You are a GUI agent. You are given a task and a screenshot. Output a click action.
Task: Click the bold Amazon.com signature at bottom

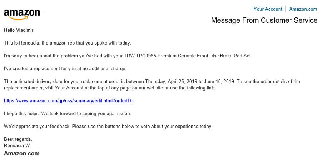(x=22, y=153)
